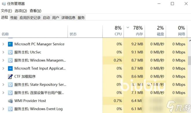Screen dimensions: 191x113
Task: Sort by the 网络 column header
Action: click(x=177, y=31)
